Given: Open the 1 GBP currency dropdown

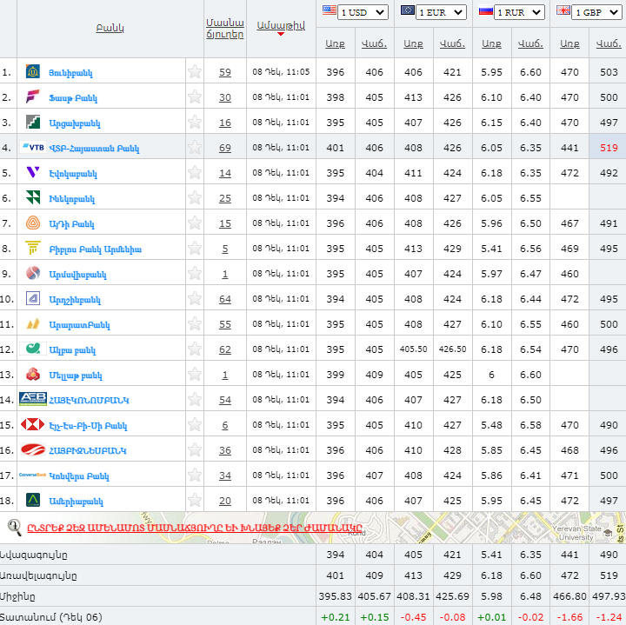Looking at the screenshot, I should 597,12.
